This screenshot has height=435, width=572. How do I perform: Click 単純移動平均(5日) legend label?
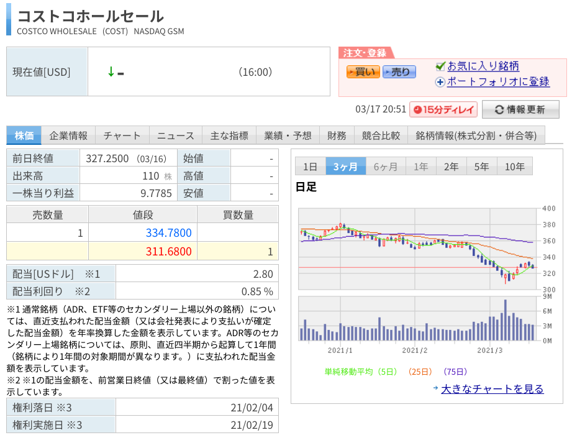click(x=361, y=372)
